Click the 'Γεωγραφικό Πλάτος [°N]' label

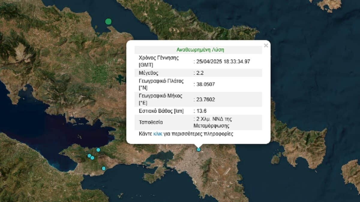(x=161, y=84)
